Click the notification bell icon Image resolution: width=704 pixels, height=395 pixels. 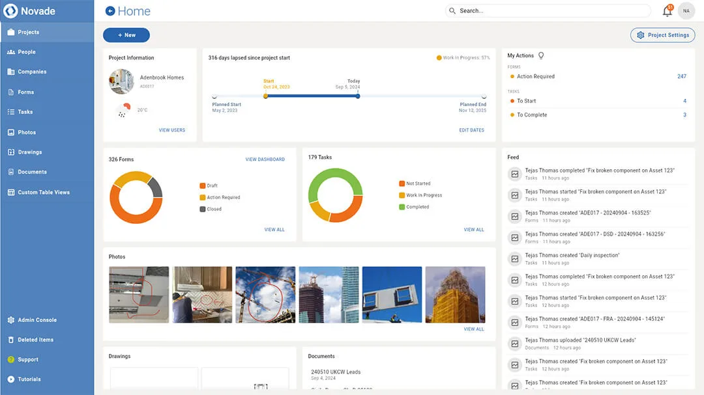click(667, 11)
